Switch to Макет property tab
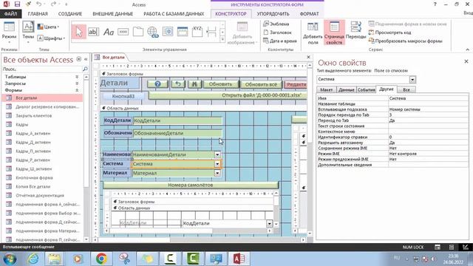Image resolution: width=473 pixels, height=266 pixels. coord(326,90)
